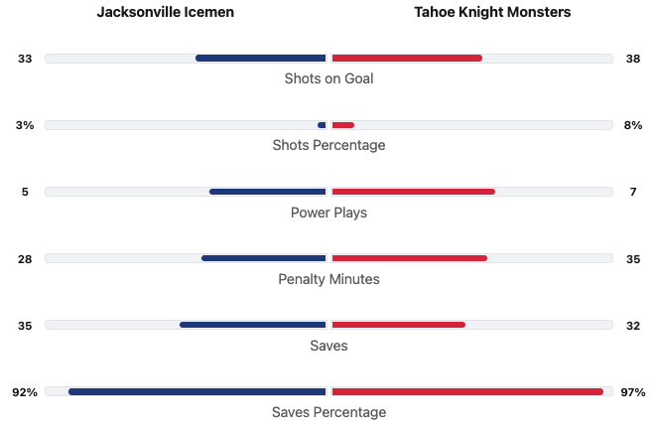Select the blue Power Plays bar
This screenshot has width=658, height=432.
268,192
